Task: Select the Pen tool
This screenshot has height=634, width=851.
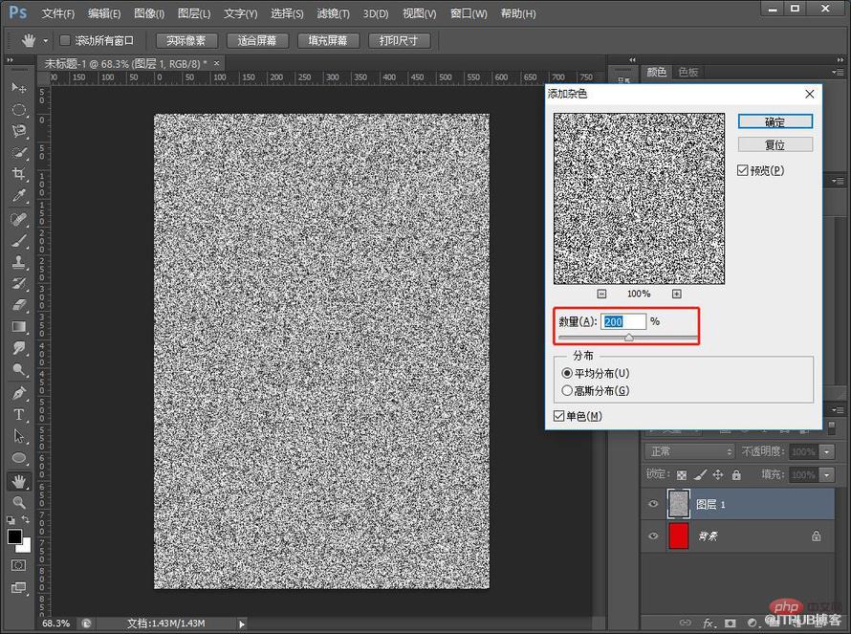Action: click(19, 393)
